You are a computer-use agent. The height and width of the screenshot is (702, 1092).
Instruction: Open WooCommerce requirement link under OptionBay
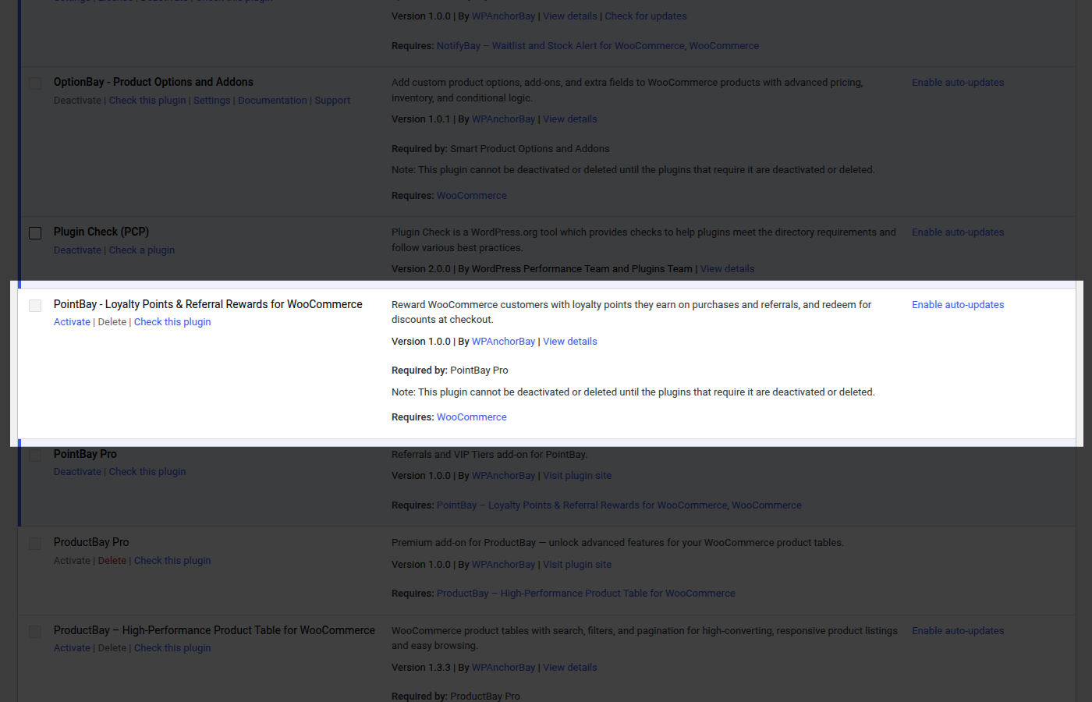pyautogui.click(x=472, y=196)
